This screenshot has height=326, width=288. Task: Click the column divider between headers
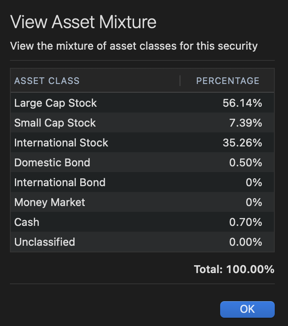[180, 81]
